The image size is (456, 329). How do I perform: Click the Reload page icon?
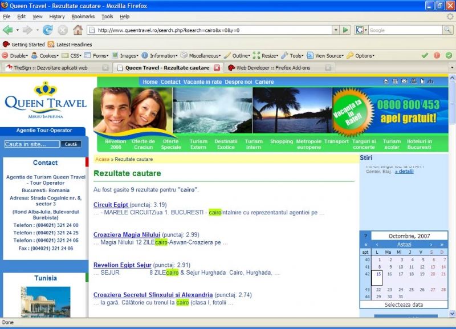47,30
